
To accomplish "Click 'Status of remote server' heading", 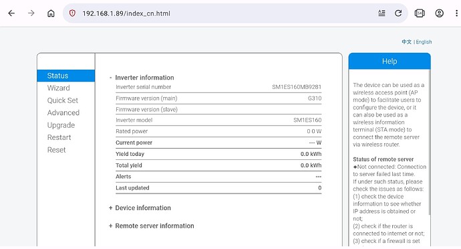I will [383, 159].
